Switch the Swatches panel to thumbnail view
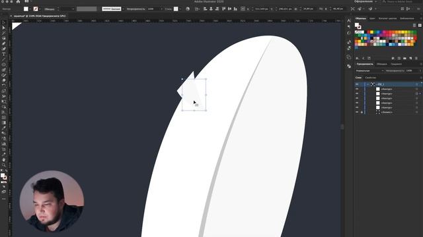 (420, 25)
